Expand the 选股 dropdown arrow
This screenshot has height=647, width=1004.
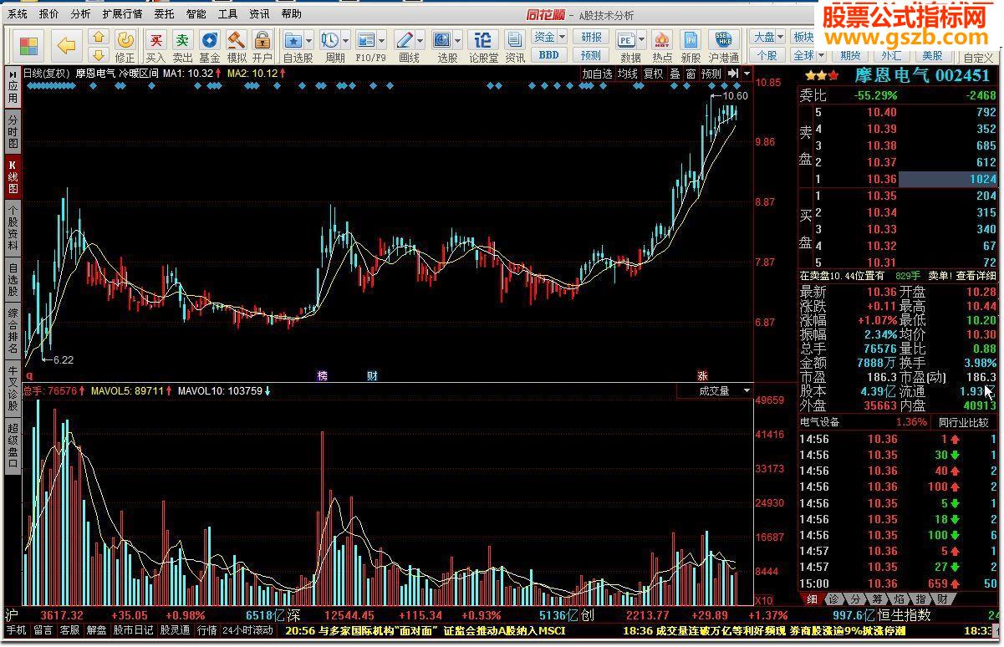point(458,39)
